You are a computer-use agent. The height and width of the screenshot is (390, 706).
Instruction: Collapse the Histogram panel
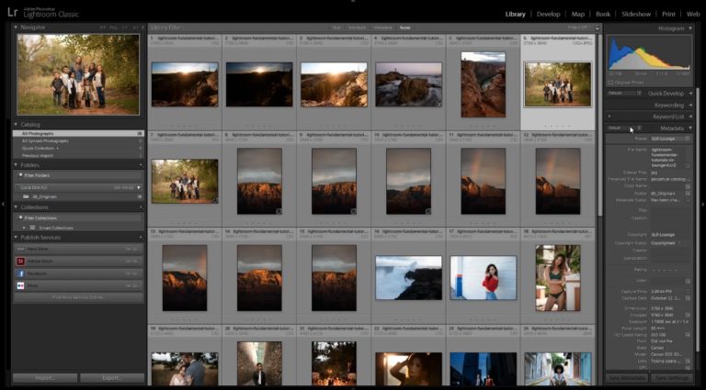(690, 28)
